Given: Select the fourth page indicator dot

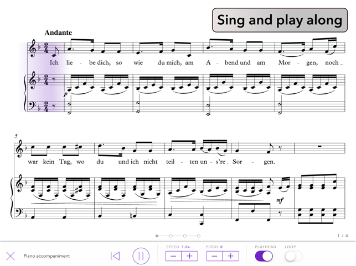Looking at the screenshot, I should [199, 236].
